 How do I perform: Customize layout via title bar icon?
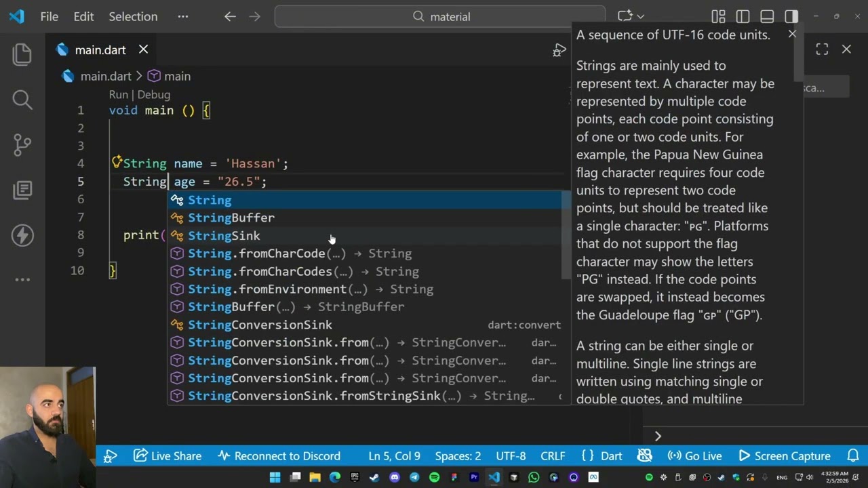[x=718, y=16]
